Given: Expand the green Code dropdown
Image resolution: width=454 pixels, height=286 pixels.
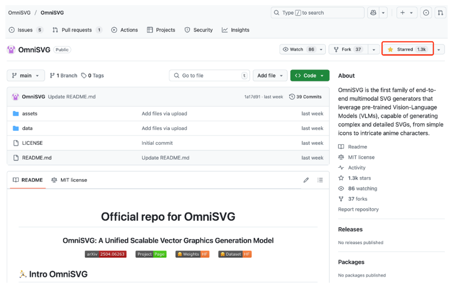Looking at the screenshot, I should click(309, 75).
